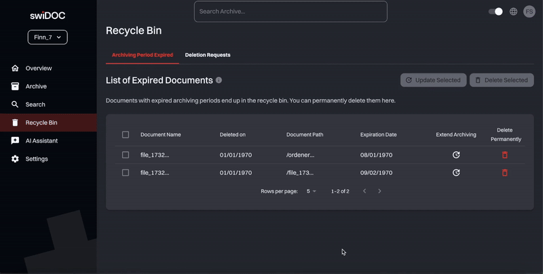Toggle the theme switch in header
The image size is (543, 274).
click(x=496, y=12)
